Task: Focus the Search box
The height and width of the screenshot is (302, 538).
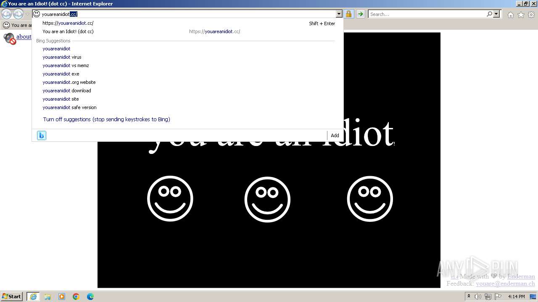Action: click(427, 14)
